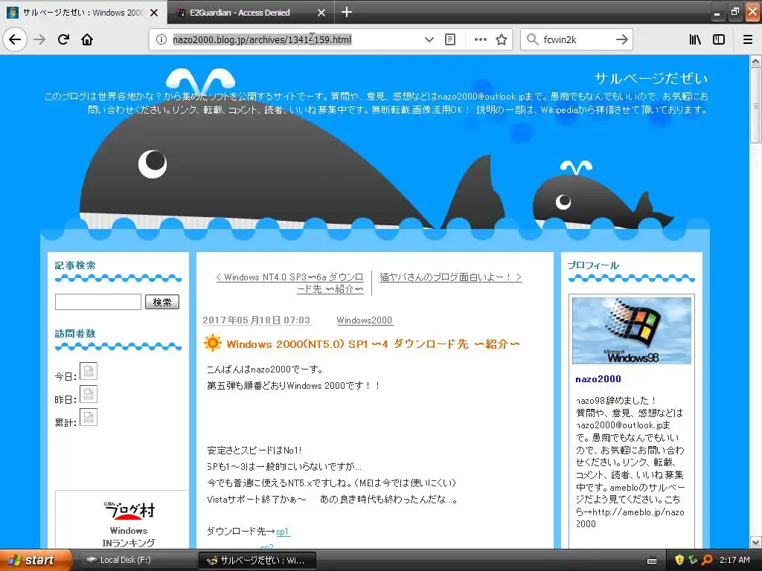Open the Firefox hamburger menu
This screenshot has width=762, height=571.
748,39
